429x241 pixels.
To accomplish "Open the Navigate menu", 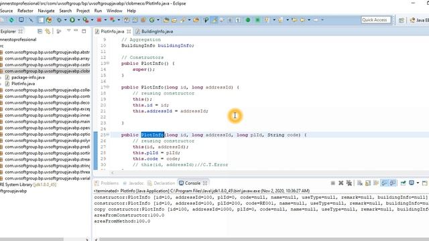I will click(x=46, y=11).
